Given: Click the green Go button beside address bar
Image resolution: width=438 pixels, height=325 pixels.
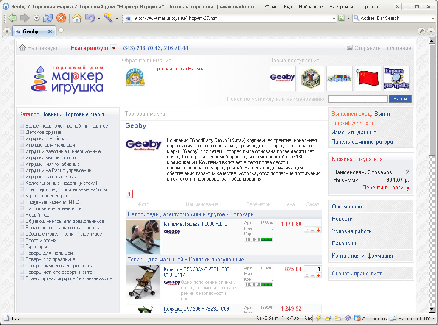Looking at the screenshot, I should pos(341,18).
